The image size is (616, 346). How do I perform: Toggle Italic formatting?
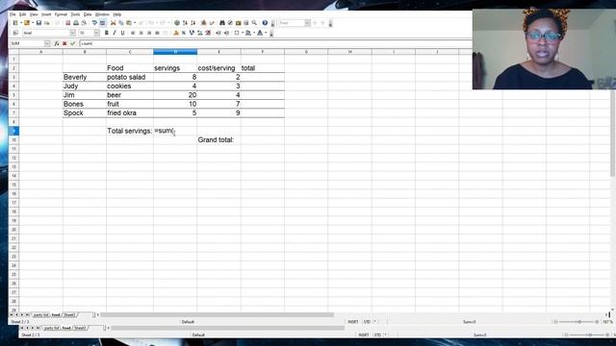(115, 33)
